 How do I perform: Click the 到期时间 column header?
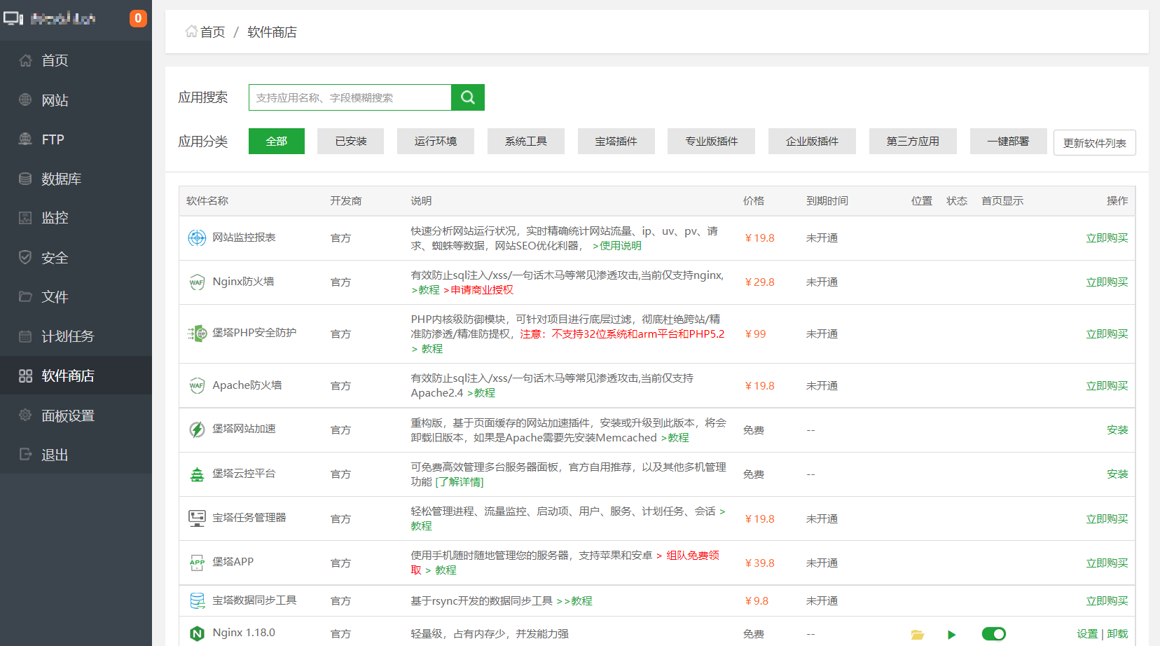tap(827, 201)
